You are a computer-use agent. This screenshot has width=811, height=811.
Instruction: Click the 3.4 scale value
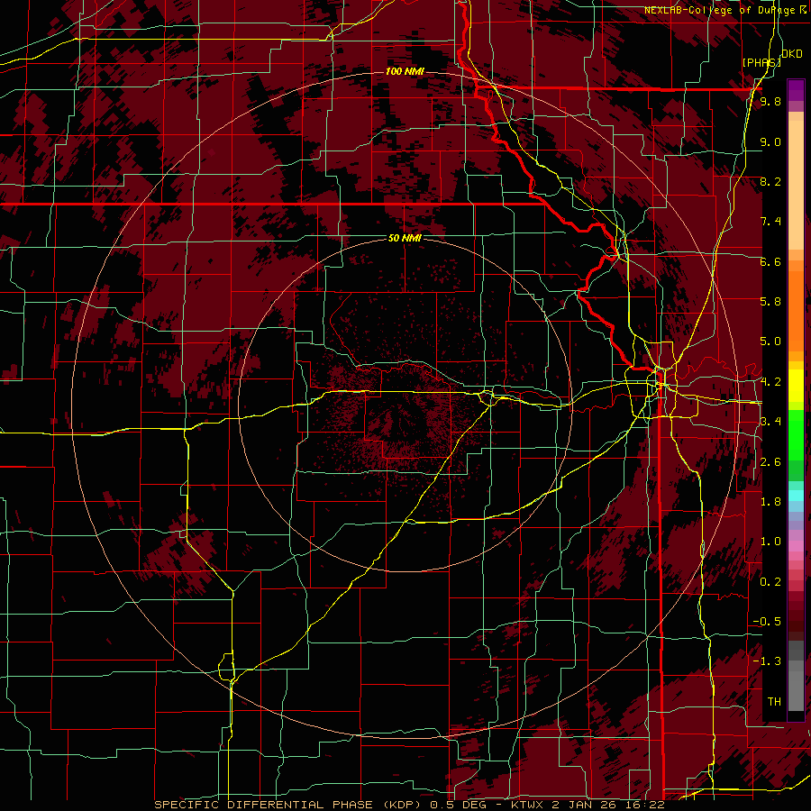pos(770,422)
